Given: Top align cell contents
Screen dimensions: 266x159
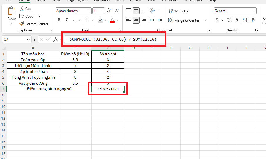Looking at the screenshot, I should click(128, 11).
